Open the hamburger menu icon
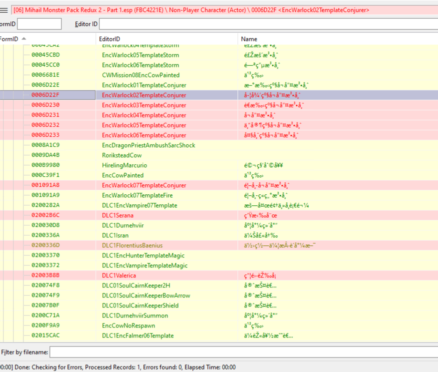This screenshot has width=438, height=372. click(x=3, y=11)
